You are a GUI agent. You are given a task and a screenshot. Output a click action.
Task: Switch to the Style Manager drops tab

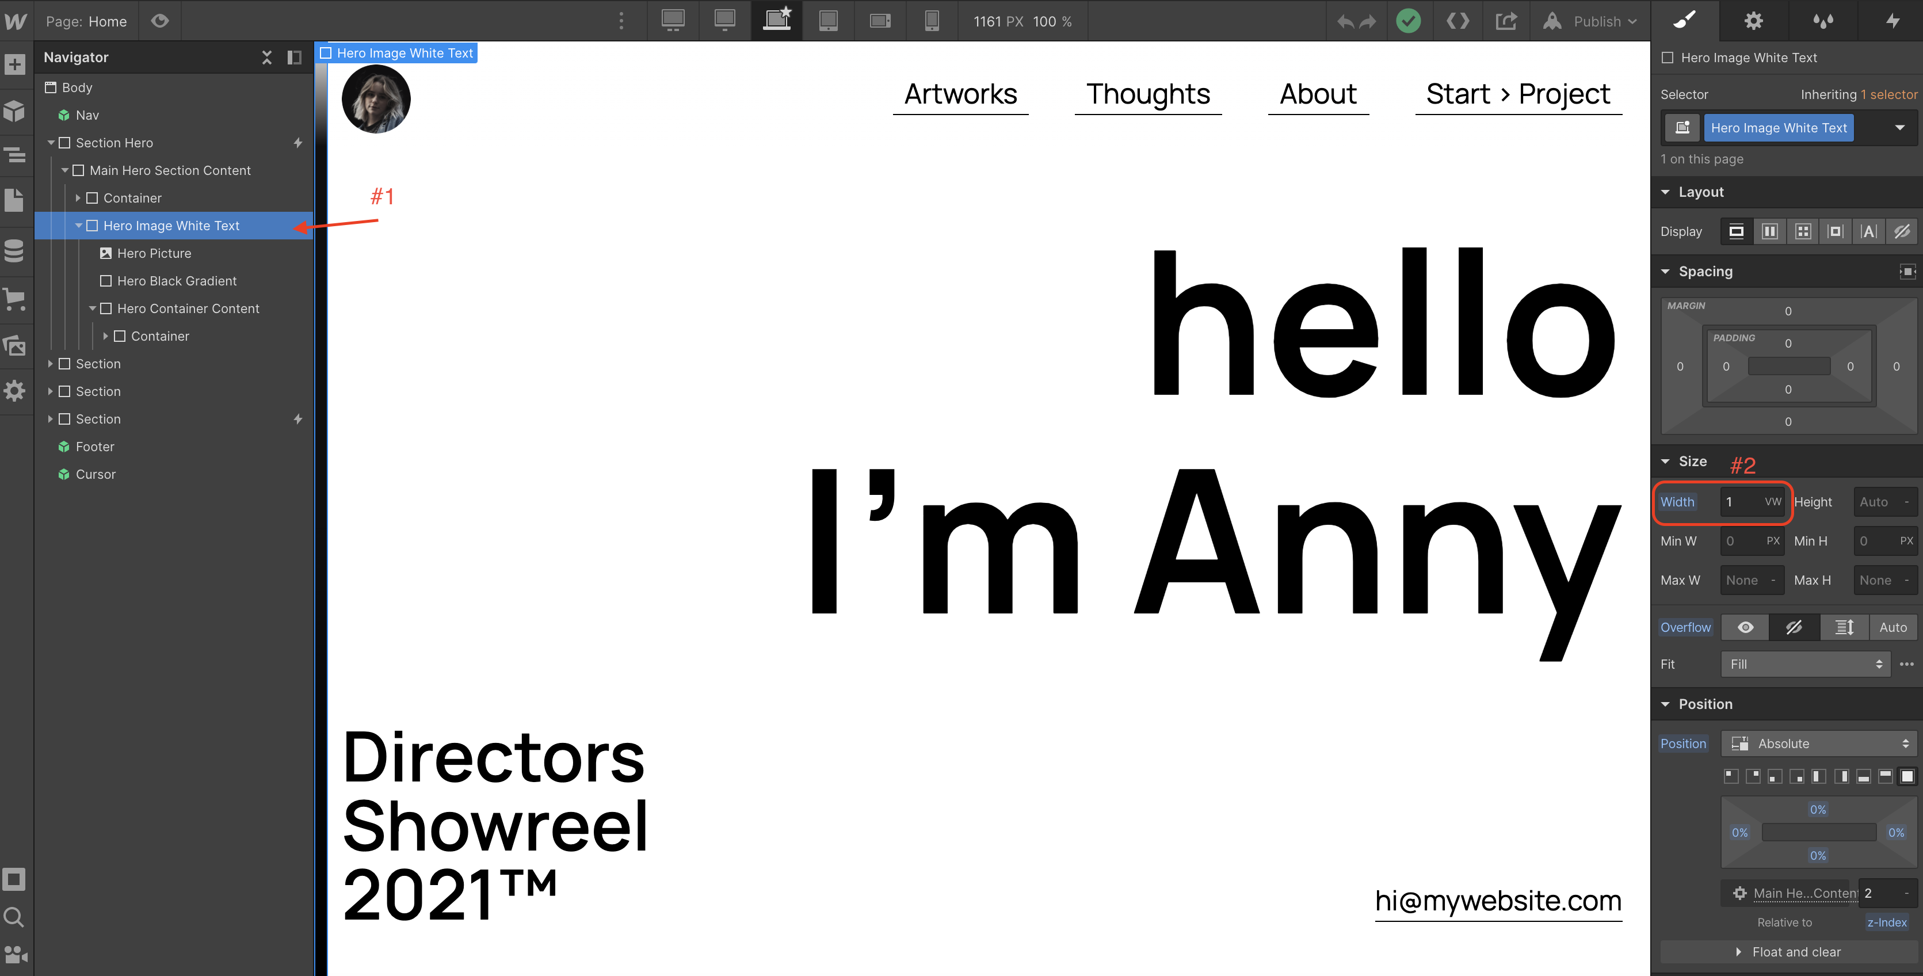[x=1823, y=21]
